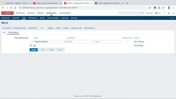
Task: Switch to the Preprocessing tab
Action: (13, 32)
